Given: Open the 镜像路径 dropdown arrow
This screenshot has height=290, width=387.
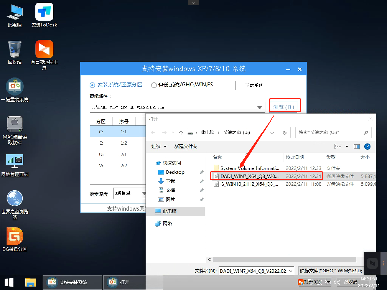Looking at the screenshot, I should (259, 107).
